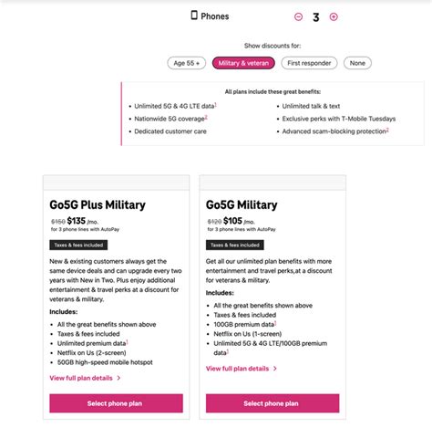Click chevron next to Go5G Military plan details
Image resolution: width=432 pixels, height=428 pixels.
(x=275, y=369)
